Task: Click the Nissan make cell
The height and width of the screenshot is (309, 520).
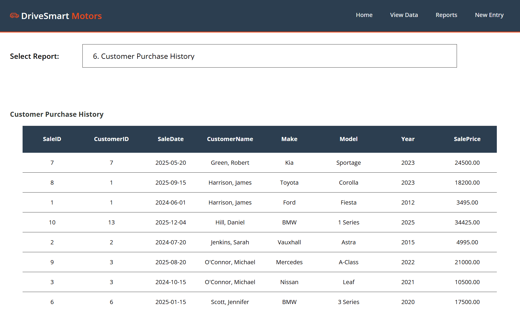Action: click(289, 282)
